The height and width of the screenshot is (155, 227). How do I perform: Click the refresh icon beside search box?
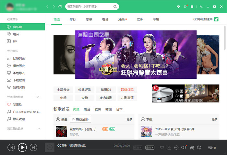click(60, 6)
